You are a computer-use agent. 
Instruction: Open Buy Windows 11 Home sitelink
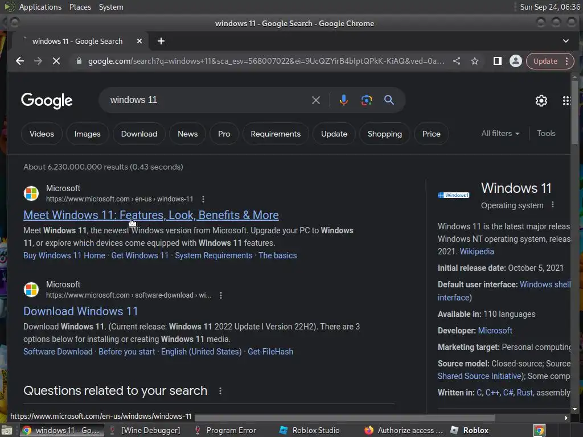click(64, 255)
